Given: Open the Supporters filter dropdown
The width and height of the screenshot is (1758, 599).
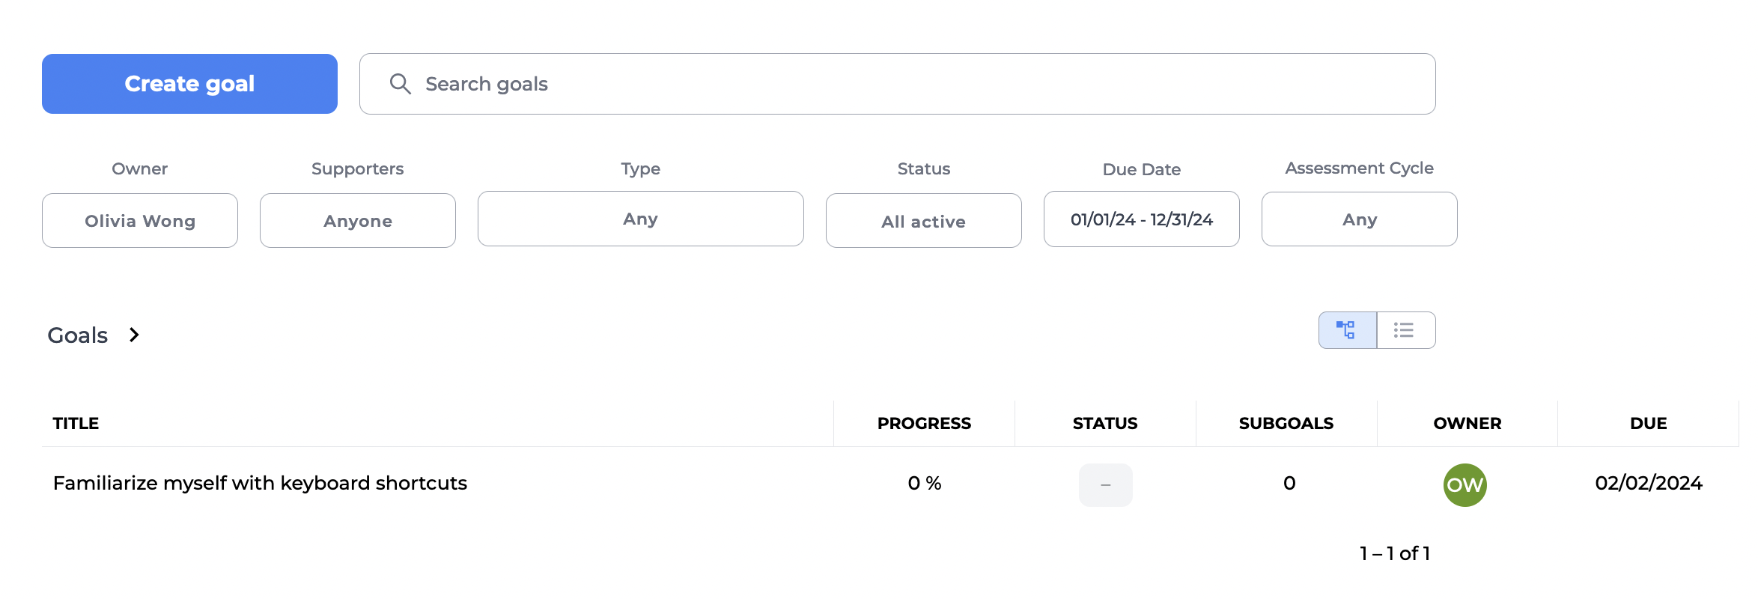Looking at the screenshot, I should point(358,221).
